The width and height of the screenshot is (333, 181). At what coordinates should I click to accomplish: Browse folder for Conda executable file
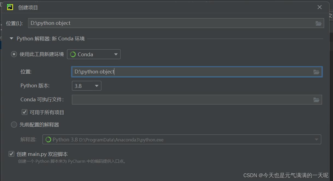click(316, 100)
